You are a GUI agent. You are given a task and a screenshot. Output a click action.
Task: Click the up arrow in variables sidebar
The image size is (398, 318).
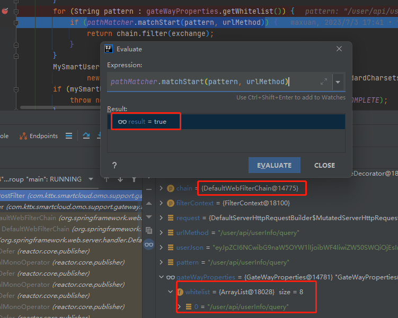point(149,203)
